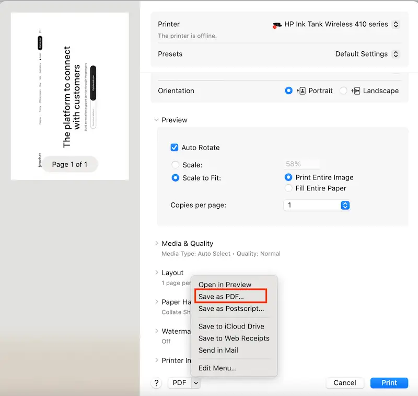Click the HP printer icon
The height and width of the screenshot is (396, 418).
click(277, 25)
